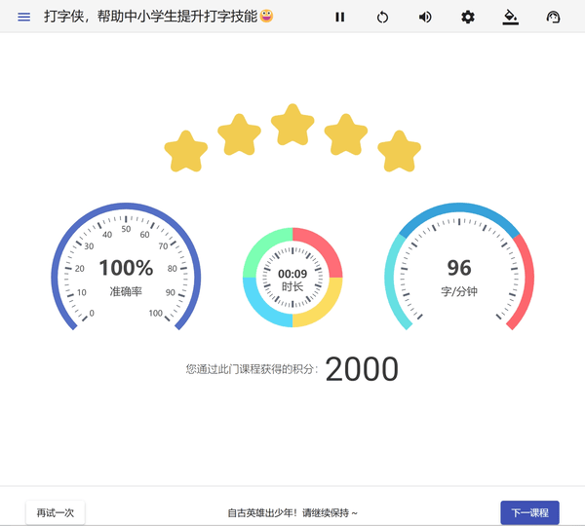585x526 pixels.
Task: Click the first star on the left
Action: point(186,153)
